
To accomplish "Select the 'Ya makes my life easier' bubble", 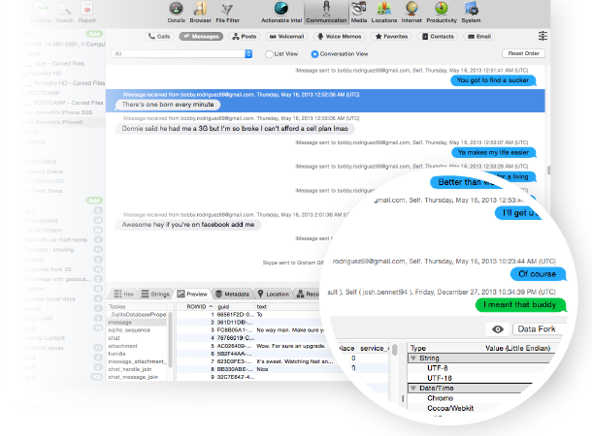I will [493, 153].
